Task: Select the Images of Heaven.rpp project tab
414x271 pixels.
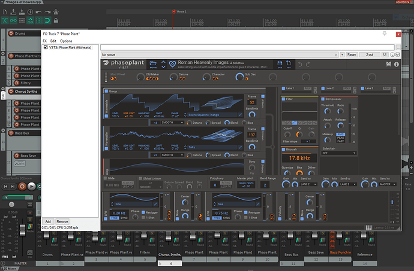Action: coord(23,2)
